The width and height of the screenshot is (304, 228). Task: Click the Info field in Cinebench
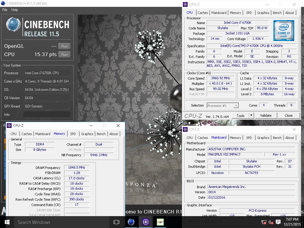pyautogui.click(x=47, y=115)
